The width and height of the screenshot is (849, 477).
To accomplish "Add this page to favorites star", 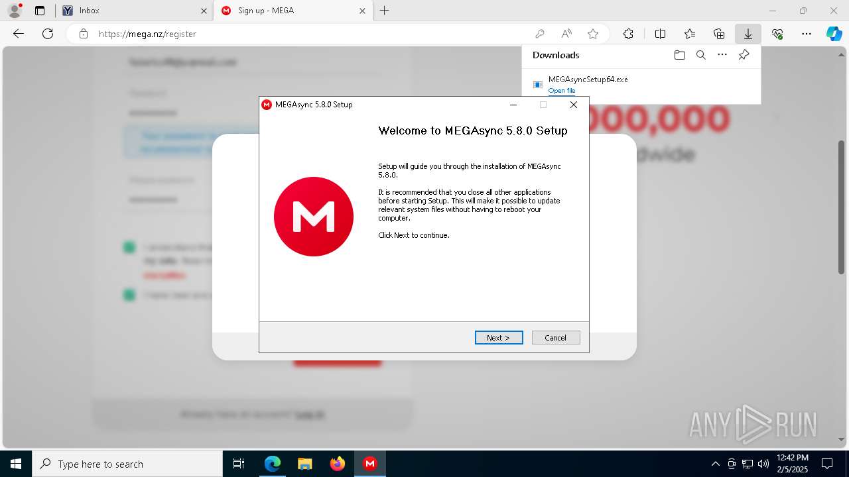I will [x=593, y=34].
